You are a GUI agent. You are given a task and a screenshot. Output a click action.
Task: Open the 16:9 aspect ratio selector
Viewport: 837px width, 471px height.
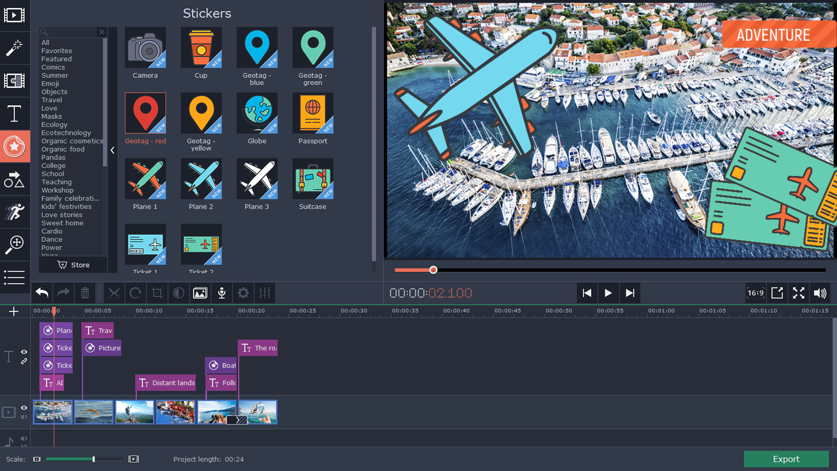(x=755, y=293)
